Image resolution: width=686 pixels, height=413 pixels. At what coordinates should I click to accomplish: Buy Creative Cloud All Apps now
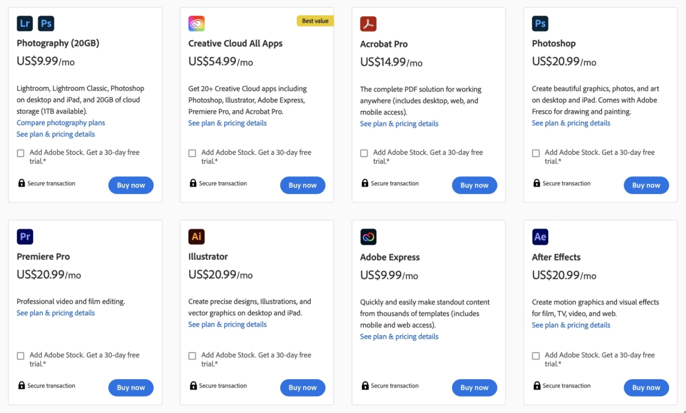coord(303,185)
